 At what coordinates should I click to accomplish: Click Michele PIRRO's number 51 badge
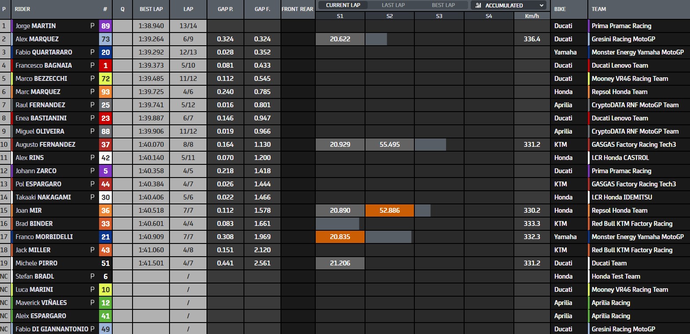point(106,263)
